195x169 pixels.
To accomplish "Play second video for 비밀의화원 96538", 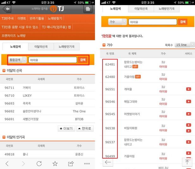I will pos(189,131).
